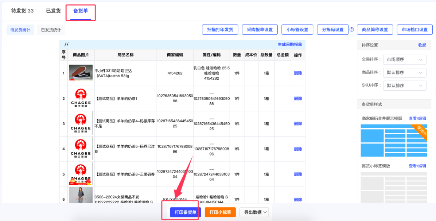The image size is (436, 221).
Task: Click the 生成采购报单 link
Action: (x=290, y=44)
